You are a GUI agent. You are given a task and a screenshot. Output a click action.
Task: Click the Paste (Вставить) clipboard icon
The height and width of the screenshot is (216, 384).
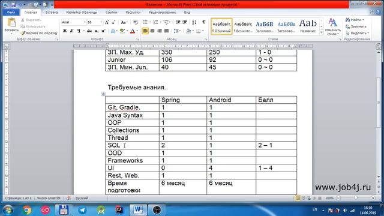click(11, 23)
